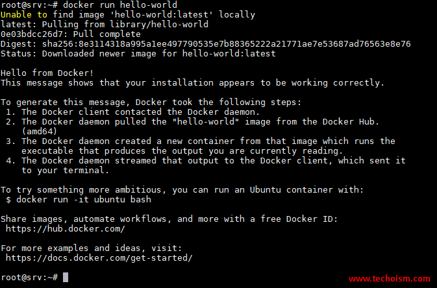This screenshot has width=437, height=288.
Task: Click the '0e03bdcc26d7: Pull complete' line
Action: click(71, 34)
